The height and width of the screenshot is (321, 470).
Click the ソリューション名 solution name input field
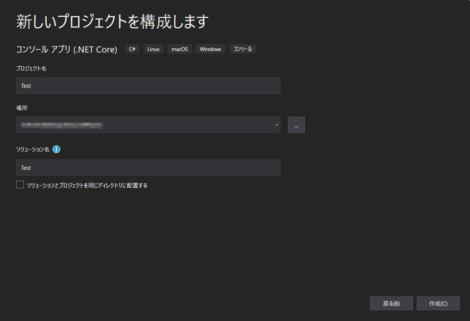point(148,167)
